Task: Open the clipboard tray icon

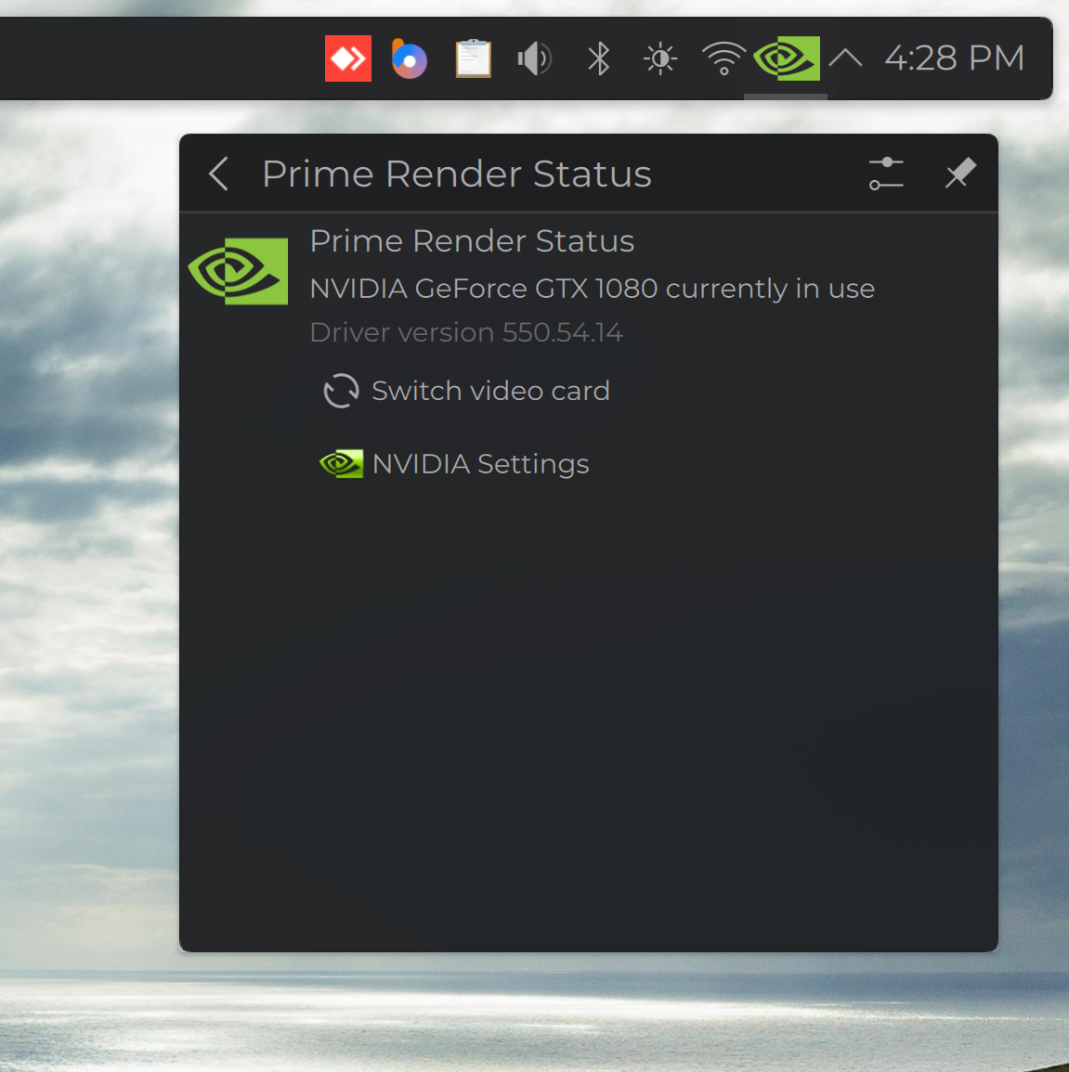Action: (x=474, y=58)
